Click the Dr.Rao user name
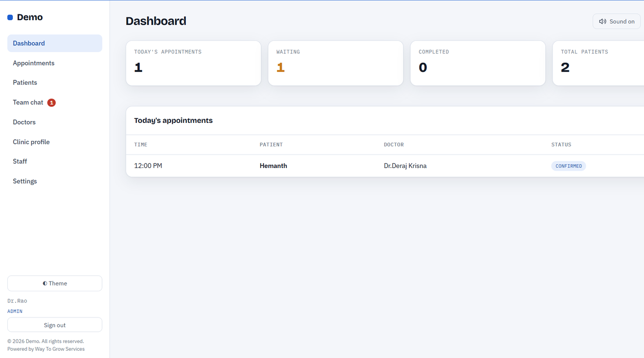The width and height of the screenshot is (644, 358). click(x=17, y=301)
